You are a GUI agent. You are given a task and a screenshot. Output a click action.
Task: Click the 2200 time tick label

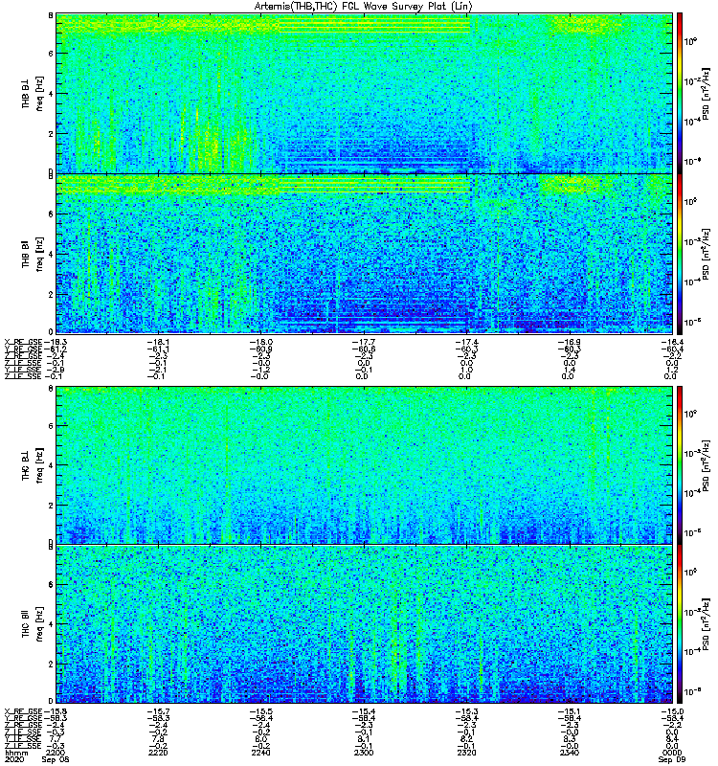point(56,753)
